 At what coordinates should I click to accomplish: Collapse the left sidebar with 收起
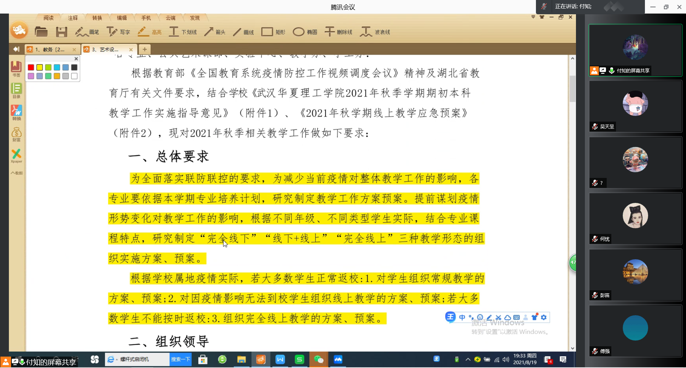(16, 173)
